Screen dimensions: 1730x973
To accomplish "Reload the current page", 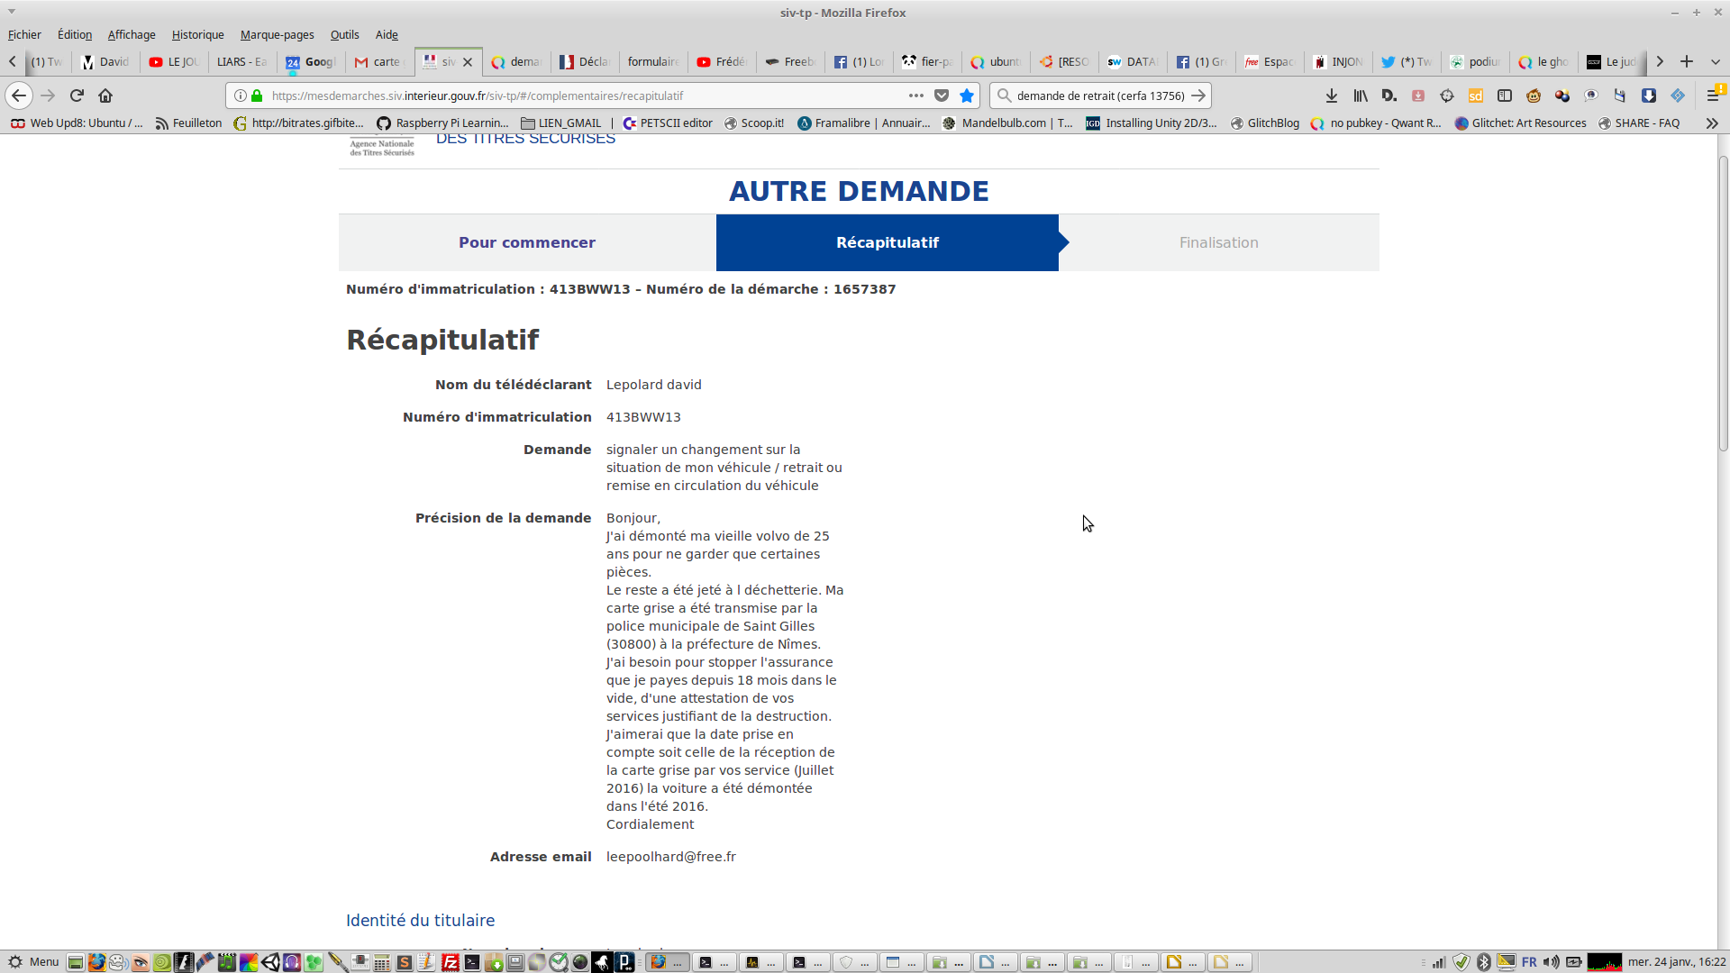I will click(x=77, y=95).
